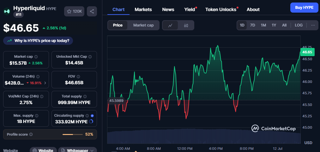
Task: Click the trending arrow icon beside price question
Action: pyautogui.click(x=9, y=41)
